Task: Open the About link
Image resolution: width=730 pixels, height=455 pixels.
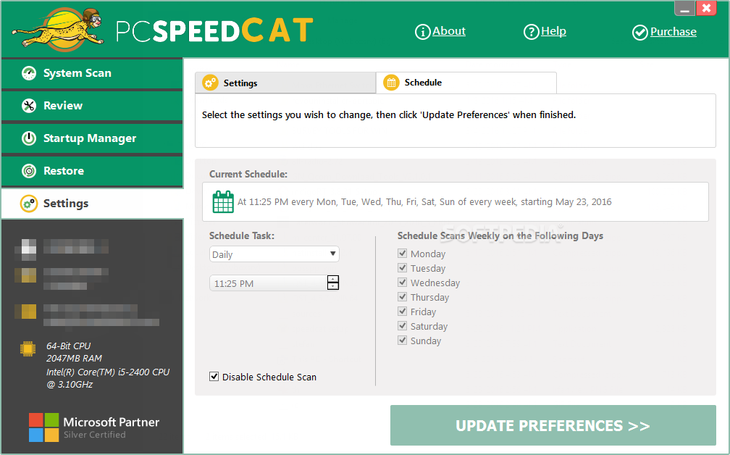Action: click(x=449, y=31)
